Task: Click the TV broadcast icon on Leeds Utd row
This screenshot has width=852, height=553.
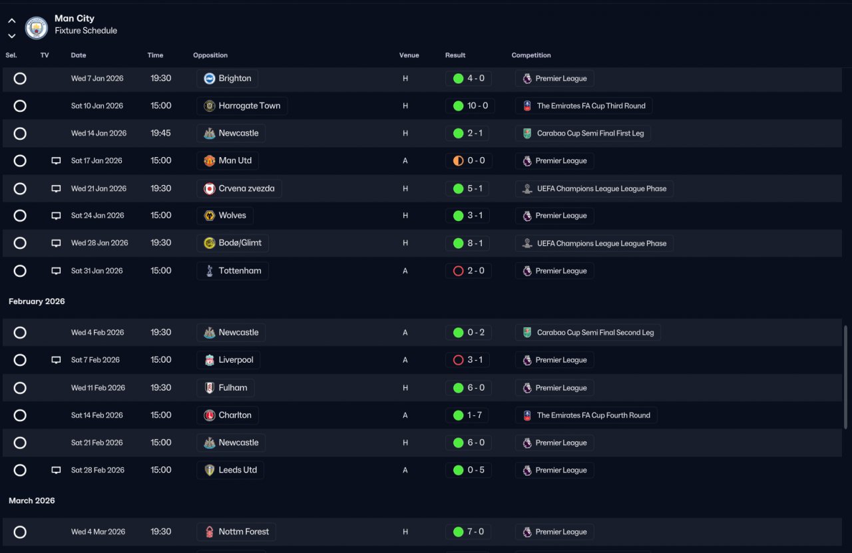Action: [56, 470]
